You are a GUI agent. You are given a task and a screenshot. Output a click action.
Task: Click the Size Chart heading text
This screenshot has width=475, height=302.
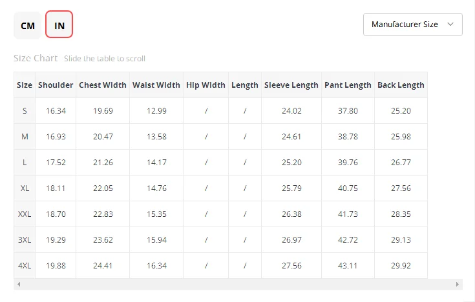36,58
